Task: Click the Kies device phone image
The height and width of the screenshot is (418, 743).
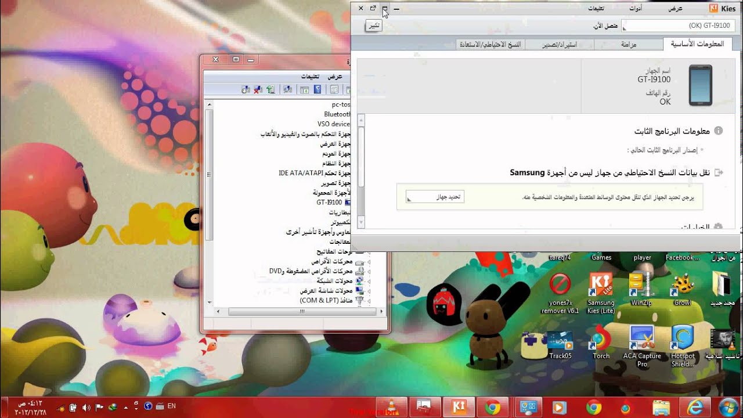Action: pos(701,85)
